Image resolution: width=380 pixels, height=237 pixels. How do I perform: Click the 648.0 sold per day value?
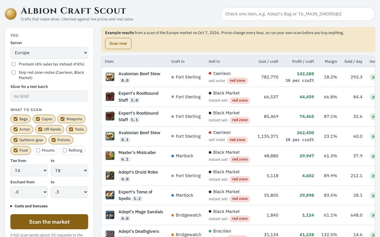click(x=357, y=215)
